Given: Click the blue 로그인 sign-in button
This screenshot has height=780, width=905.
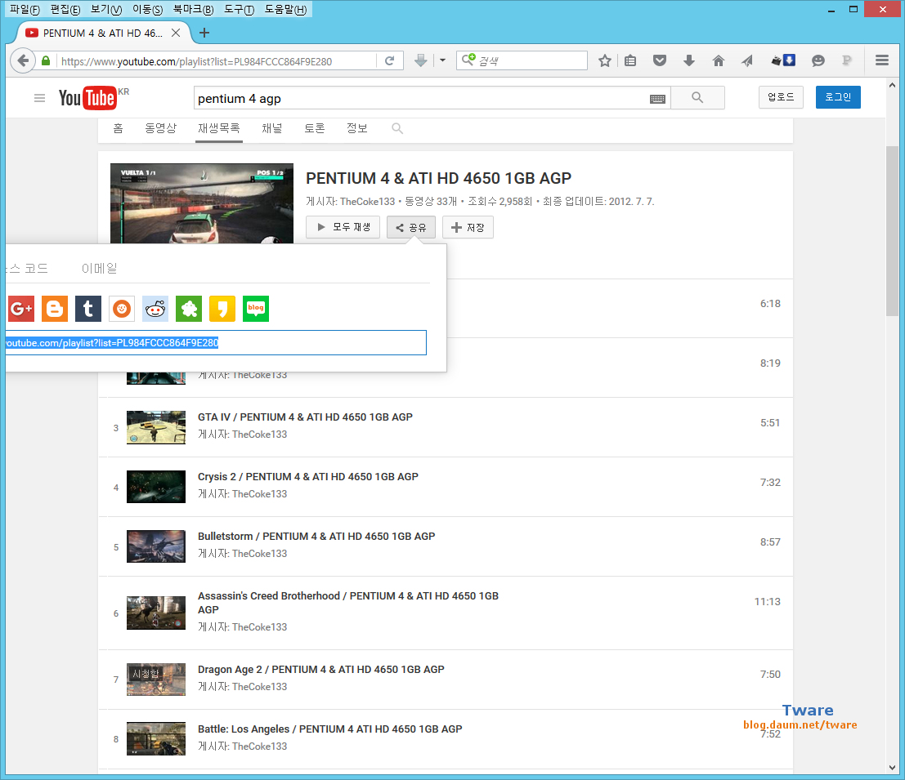Looking at the screenshot, I should pyautogui.click(x=837, y=97).
